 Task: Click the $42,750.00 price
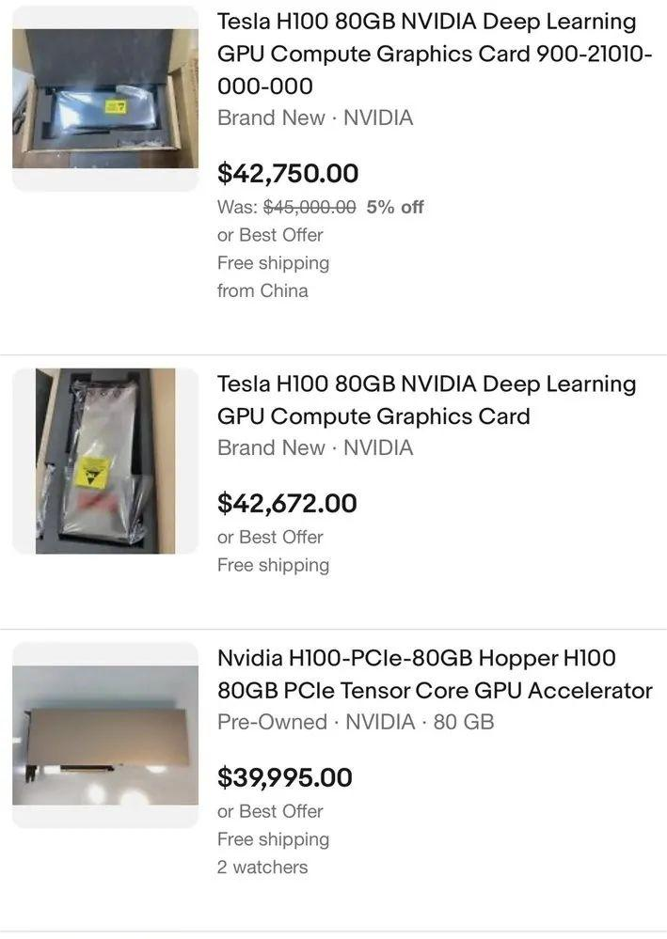coord(288,174)
